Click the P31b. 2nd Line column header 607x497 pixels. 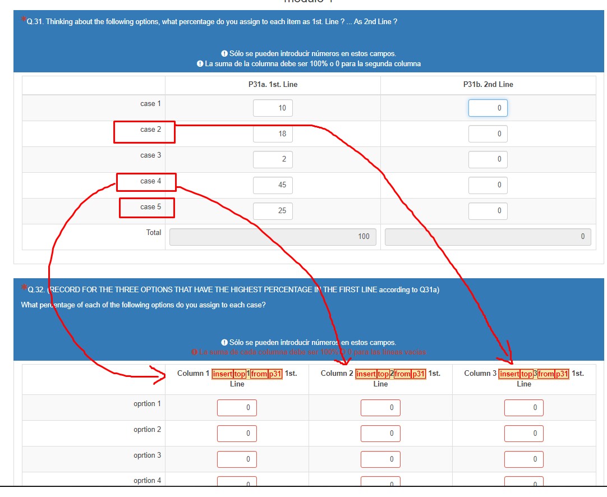coord(488,85)
